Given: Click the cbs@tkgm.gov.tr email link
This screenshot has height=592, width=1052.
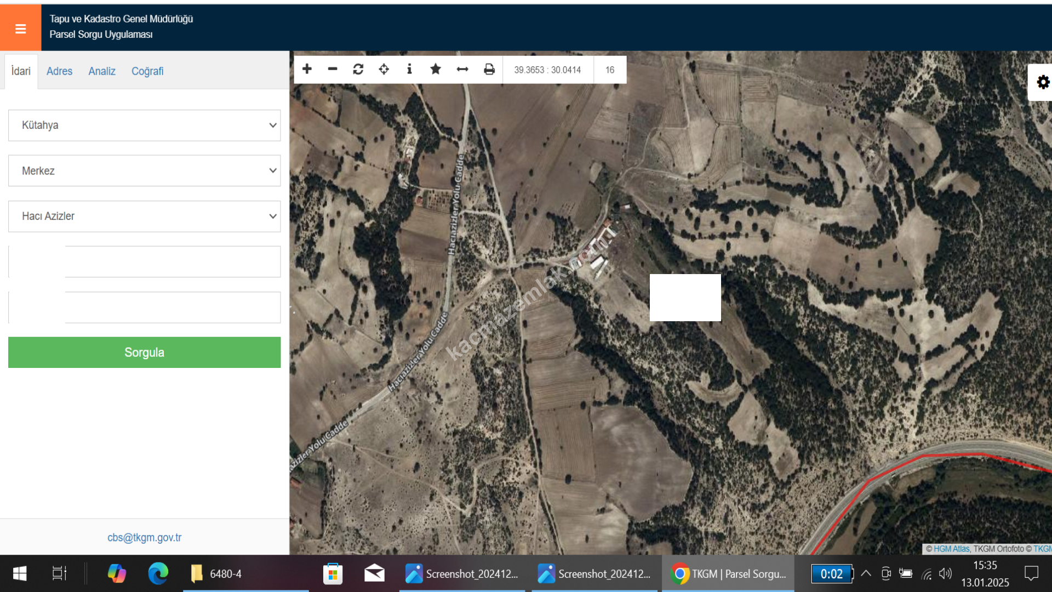Looking at the screenshot, I should coord(144,538).
